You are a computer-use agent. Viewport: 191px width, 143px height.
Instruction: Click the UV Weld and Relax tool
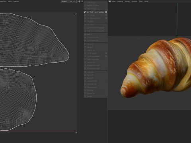click(94, 18)
